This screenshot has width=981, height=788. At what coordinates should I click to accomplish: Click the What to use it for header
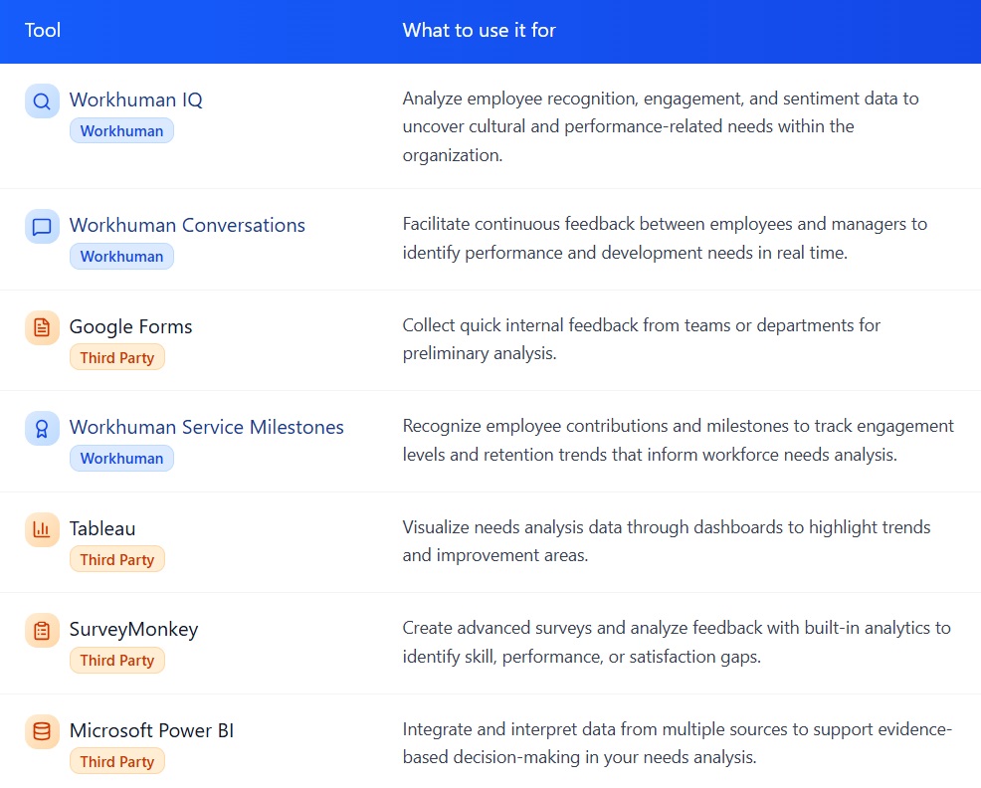click(479, 30)
